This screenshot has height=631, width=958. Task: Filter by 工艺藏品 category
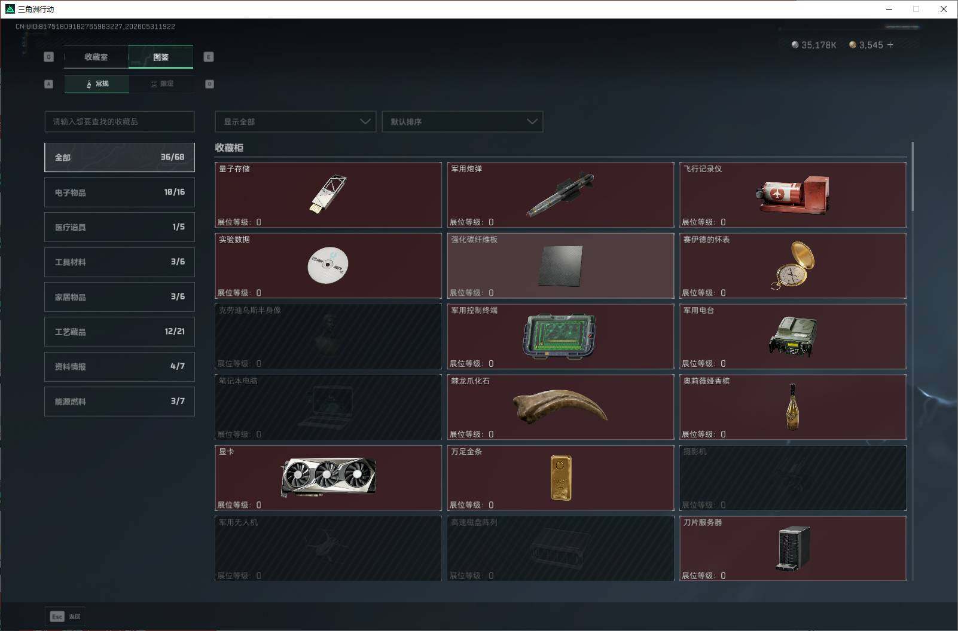[120, 332]
